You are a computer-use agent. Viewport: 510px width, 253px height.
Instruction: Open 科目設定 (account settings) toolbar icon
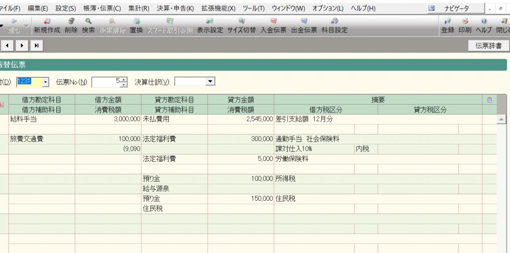coord(334,25)
